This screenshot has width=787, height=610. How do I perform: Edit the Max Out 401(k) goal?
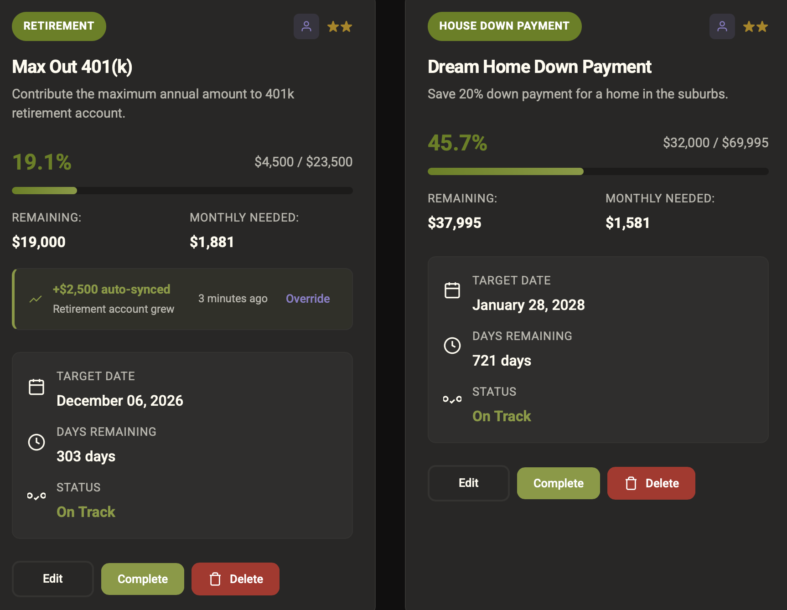[53, 579]
